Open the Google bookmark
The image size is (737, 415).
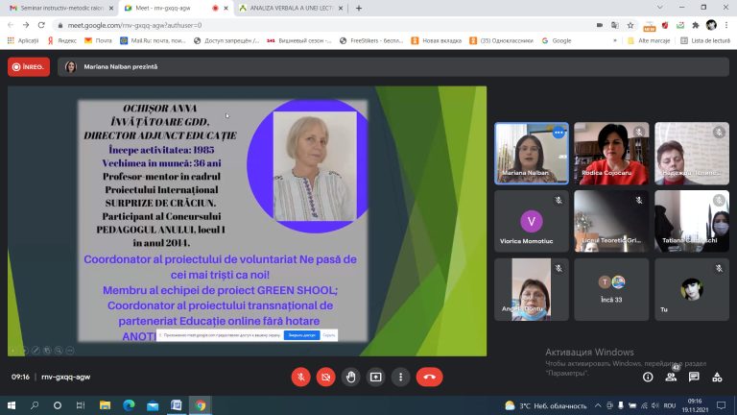click(557, 40)
